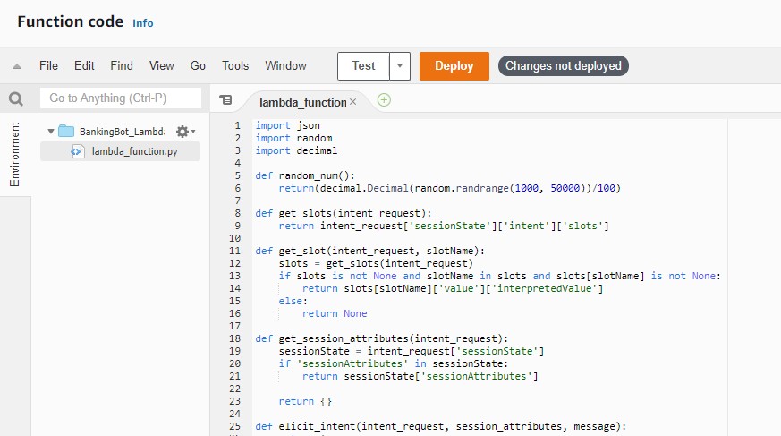The image size is (781, 436).
Task: Click 'return {}' on line 23
Action: tap(305, 401)
